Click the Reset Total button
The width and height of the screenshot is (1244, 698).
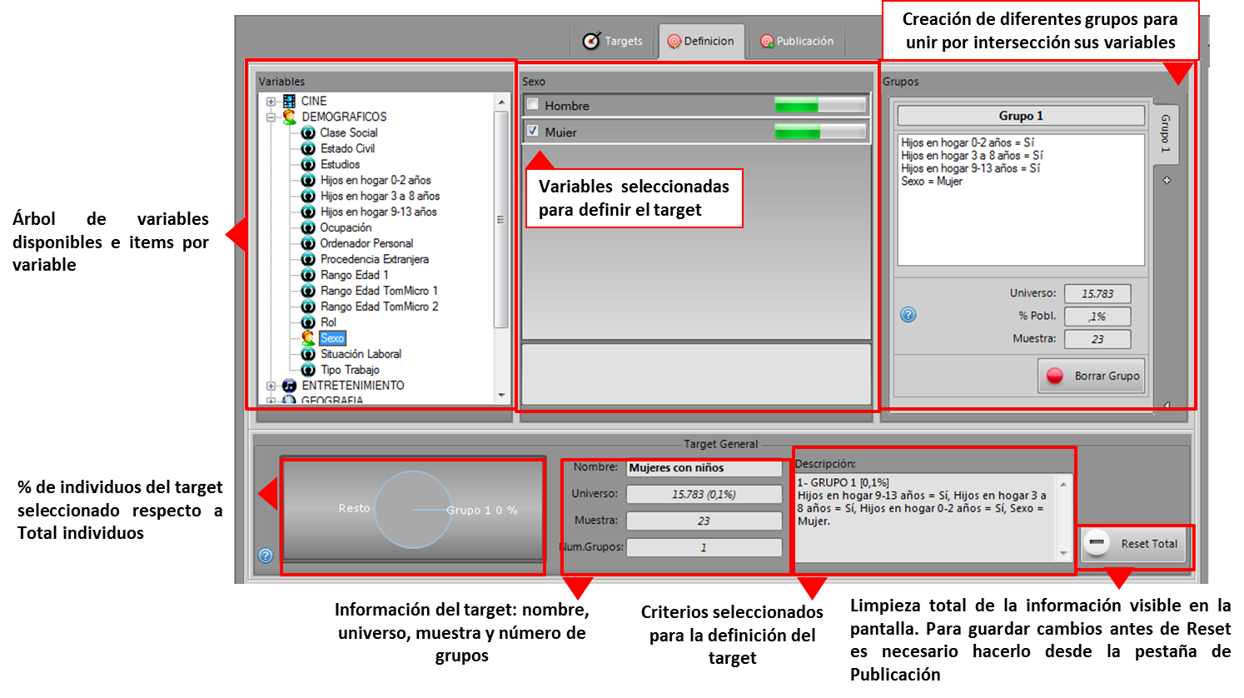(x=1136, y=544)
